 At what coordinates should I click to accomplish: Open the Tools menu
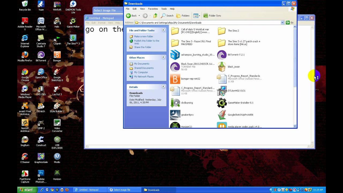coord(164,9)
